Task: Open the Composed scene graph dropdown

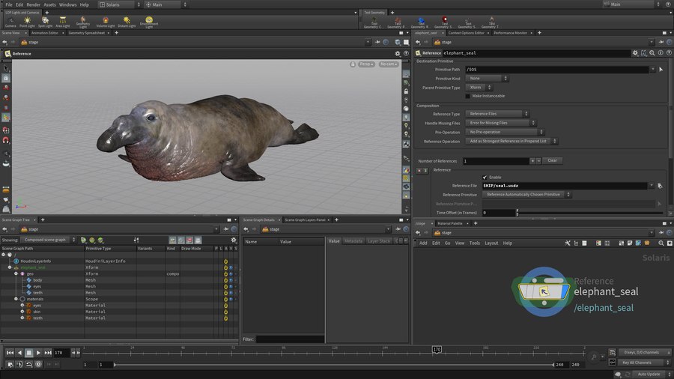Action: pyautogui.click(x=49, y=240)
